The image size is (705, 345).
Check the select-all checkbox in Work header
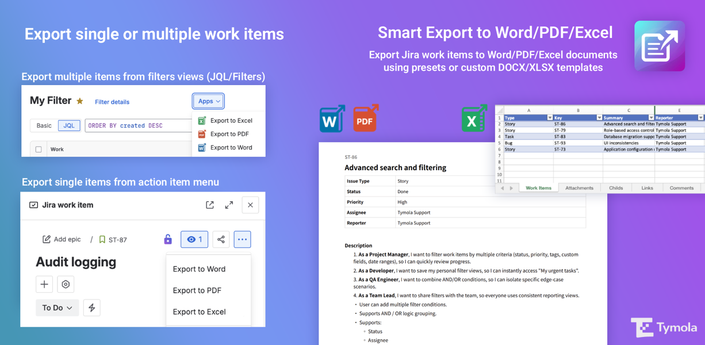39,149
